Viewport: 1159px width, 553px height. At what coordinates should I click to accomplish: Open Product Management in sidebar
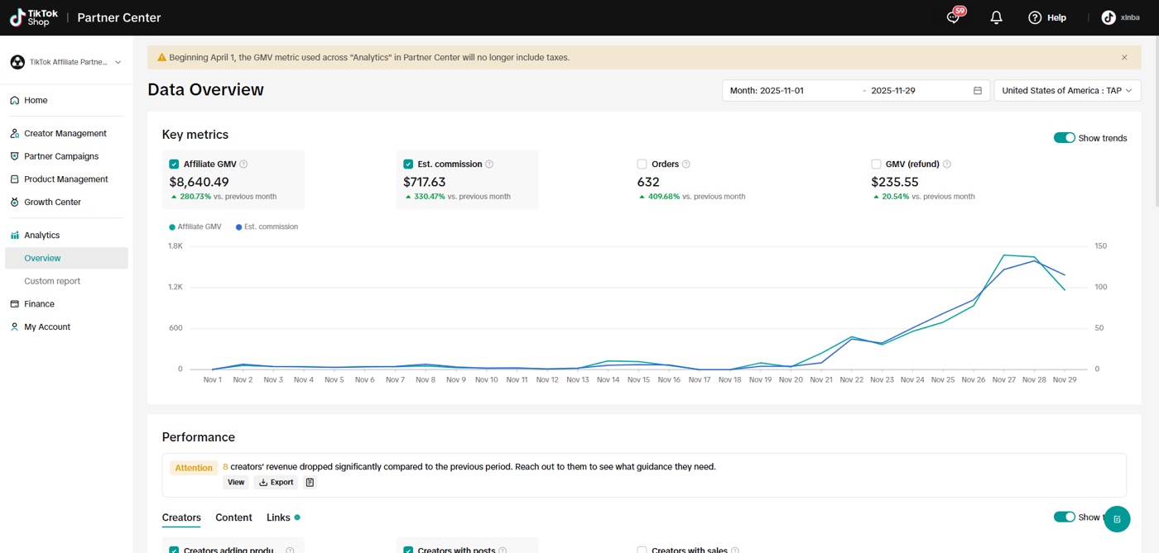pyautogui.click(x=66, y=179)
